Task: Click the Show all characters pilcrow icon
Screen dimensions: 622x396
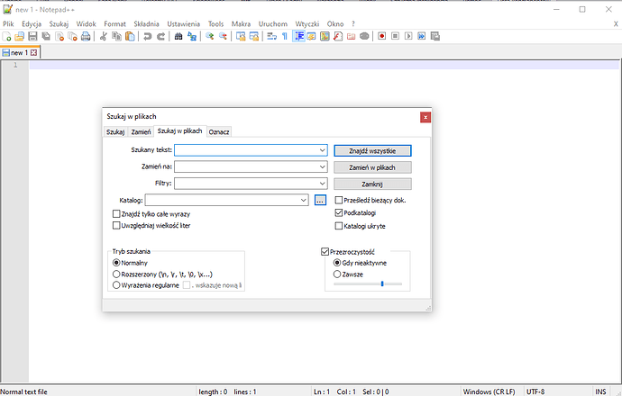Action: click(285, 37)
